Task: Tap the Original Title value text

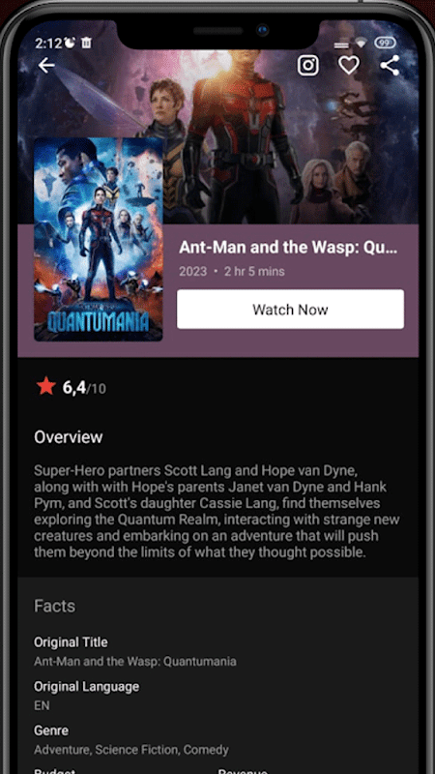Action: [x=135, y=662]
